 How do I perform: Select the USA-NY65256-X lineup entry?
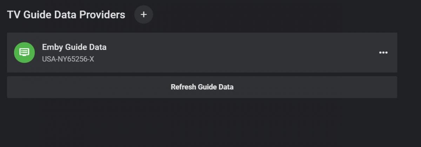68,59
